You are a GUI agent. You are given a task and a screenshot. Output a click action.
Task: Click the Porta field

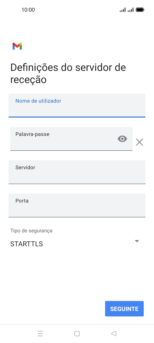[77, 206]
